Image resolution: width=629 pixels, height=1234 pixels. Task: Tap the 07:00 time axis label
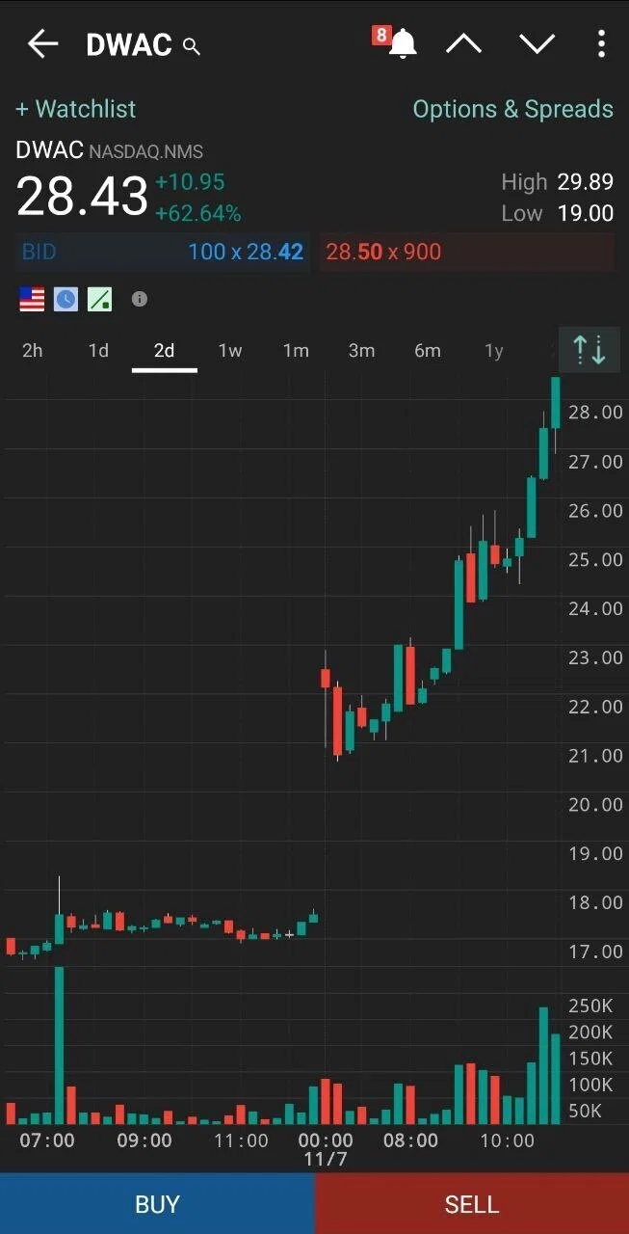tap(47, 1140)
